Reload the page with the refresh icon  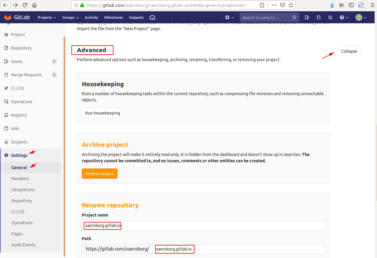click(25, 5)
